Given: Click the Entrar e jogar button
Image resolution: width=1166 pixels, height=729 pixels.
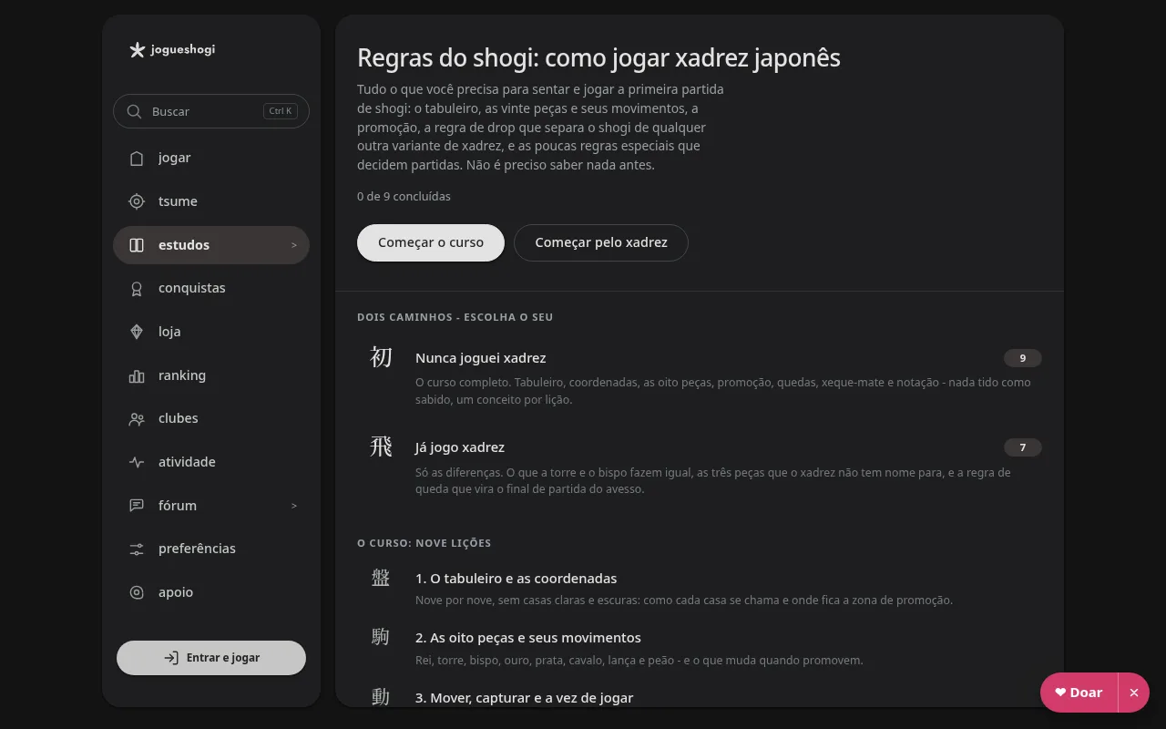Looking at the screenshot, I should pos(211,658).
